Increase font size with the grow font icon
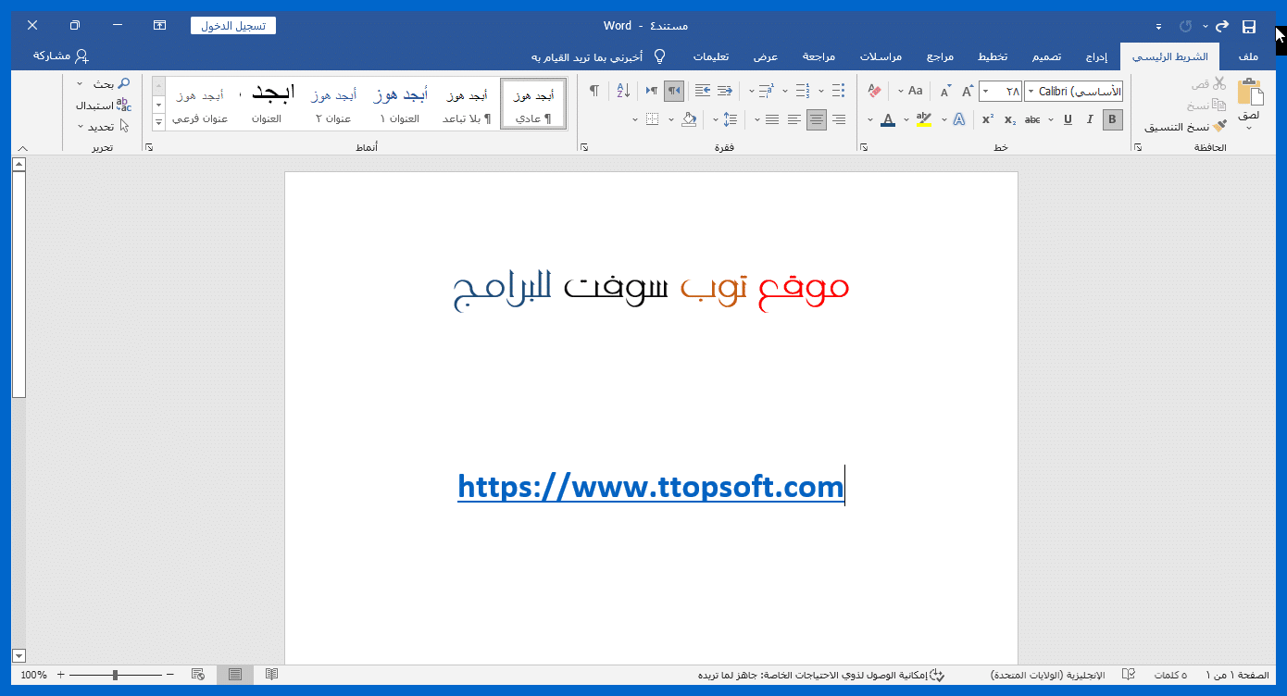This screenshot has height=696, width=1287. (968, 91)
